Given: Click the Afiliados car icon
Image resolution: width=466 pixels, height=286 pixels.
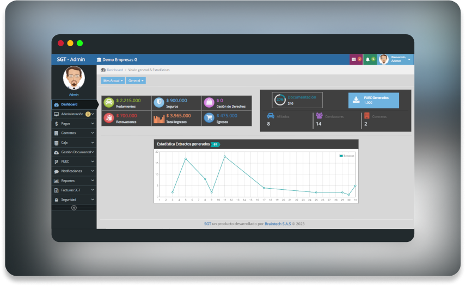Looking at the screenshot, I should [x=271, y=116].
